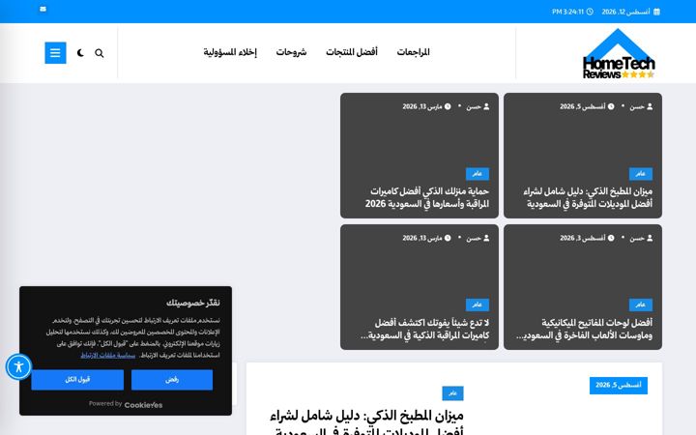Click author حسن on أغسطس 3 card
The width and height of the screenshot is (696, 435).
tap(641, 238)
